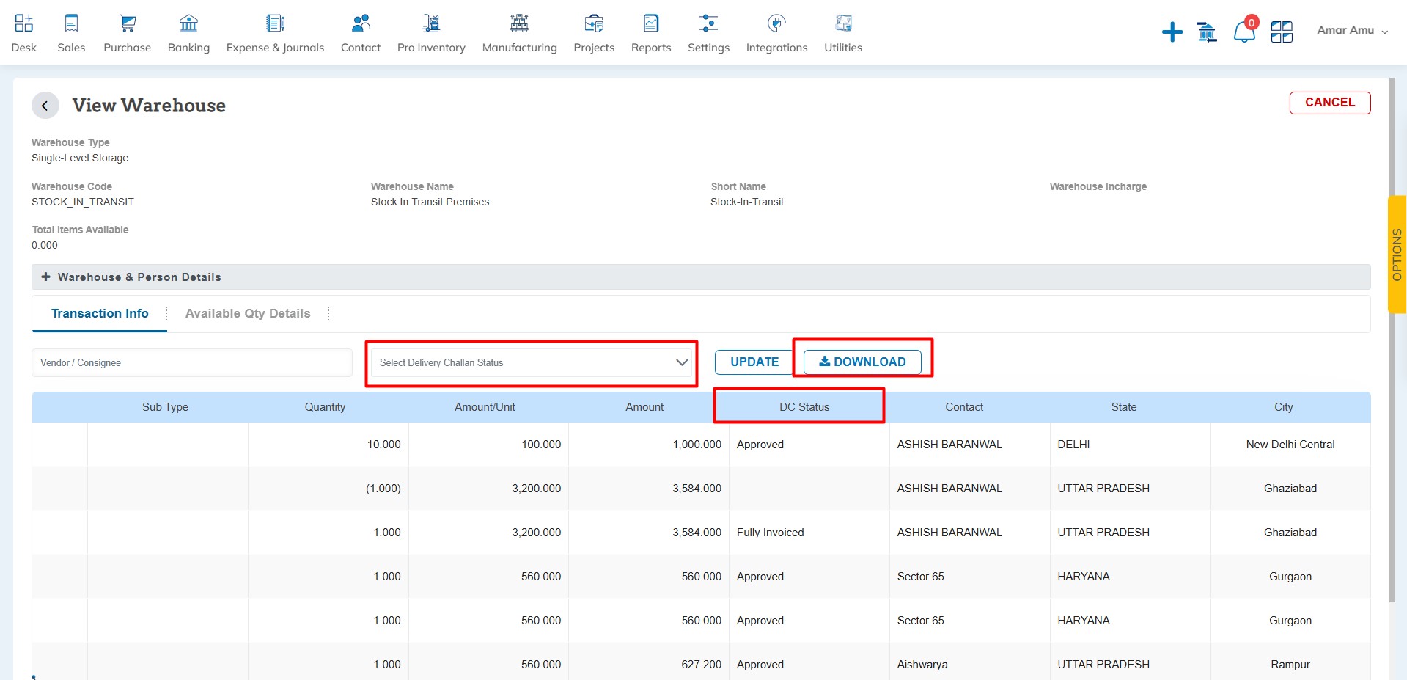
Task: Open the Settings sliders icon
Action: (x=708, y=23)
